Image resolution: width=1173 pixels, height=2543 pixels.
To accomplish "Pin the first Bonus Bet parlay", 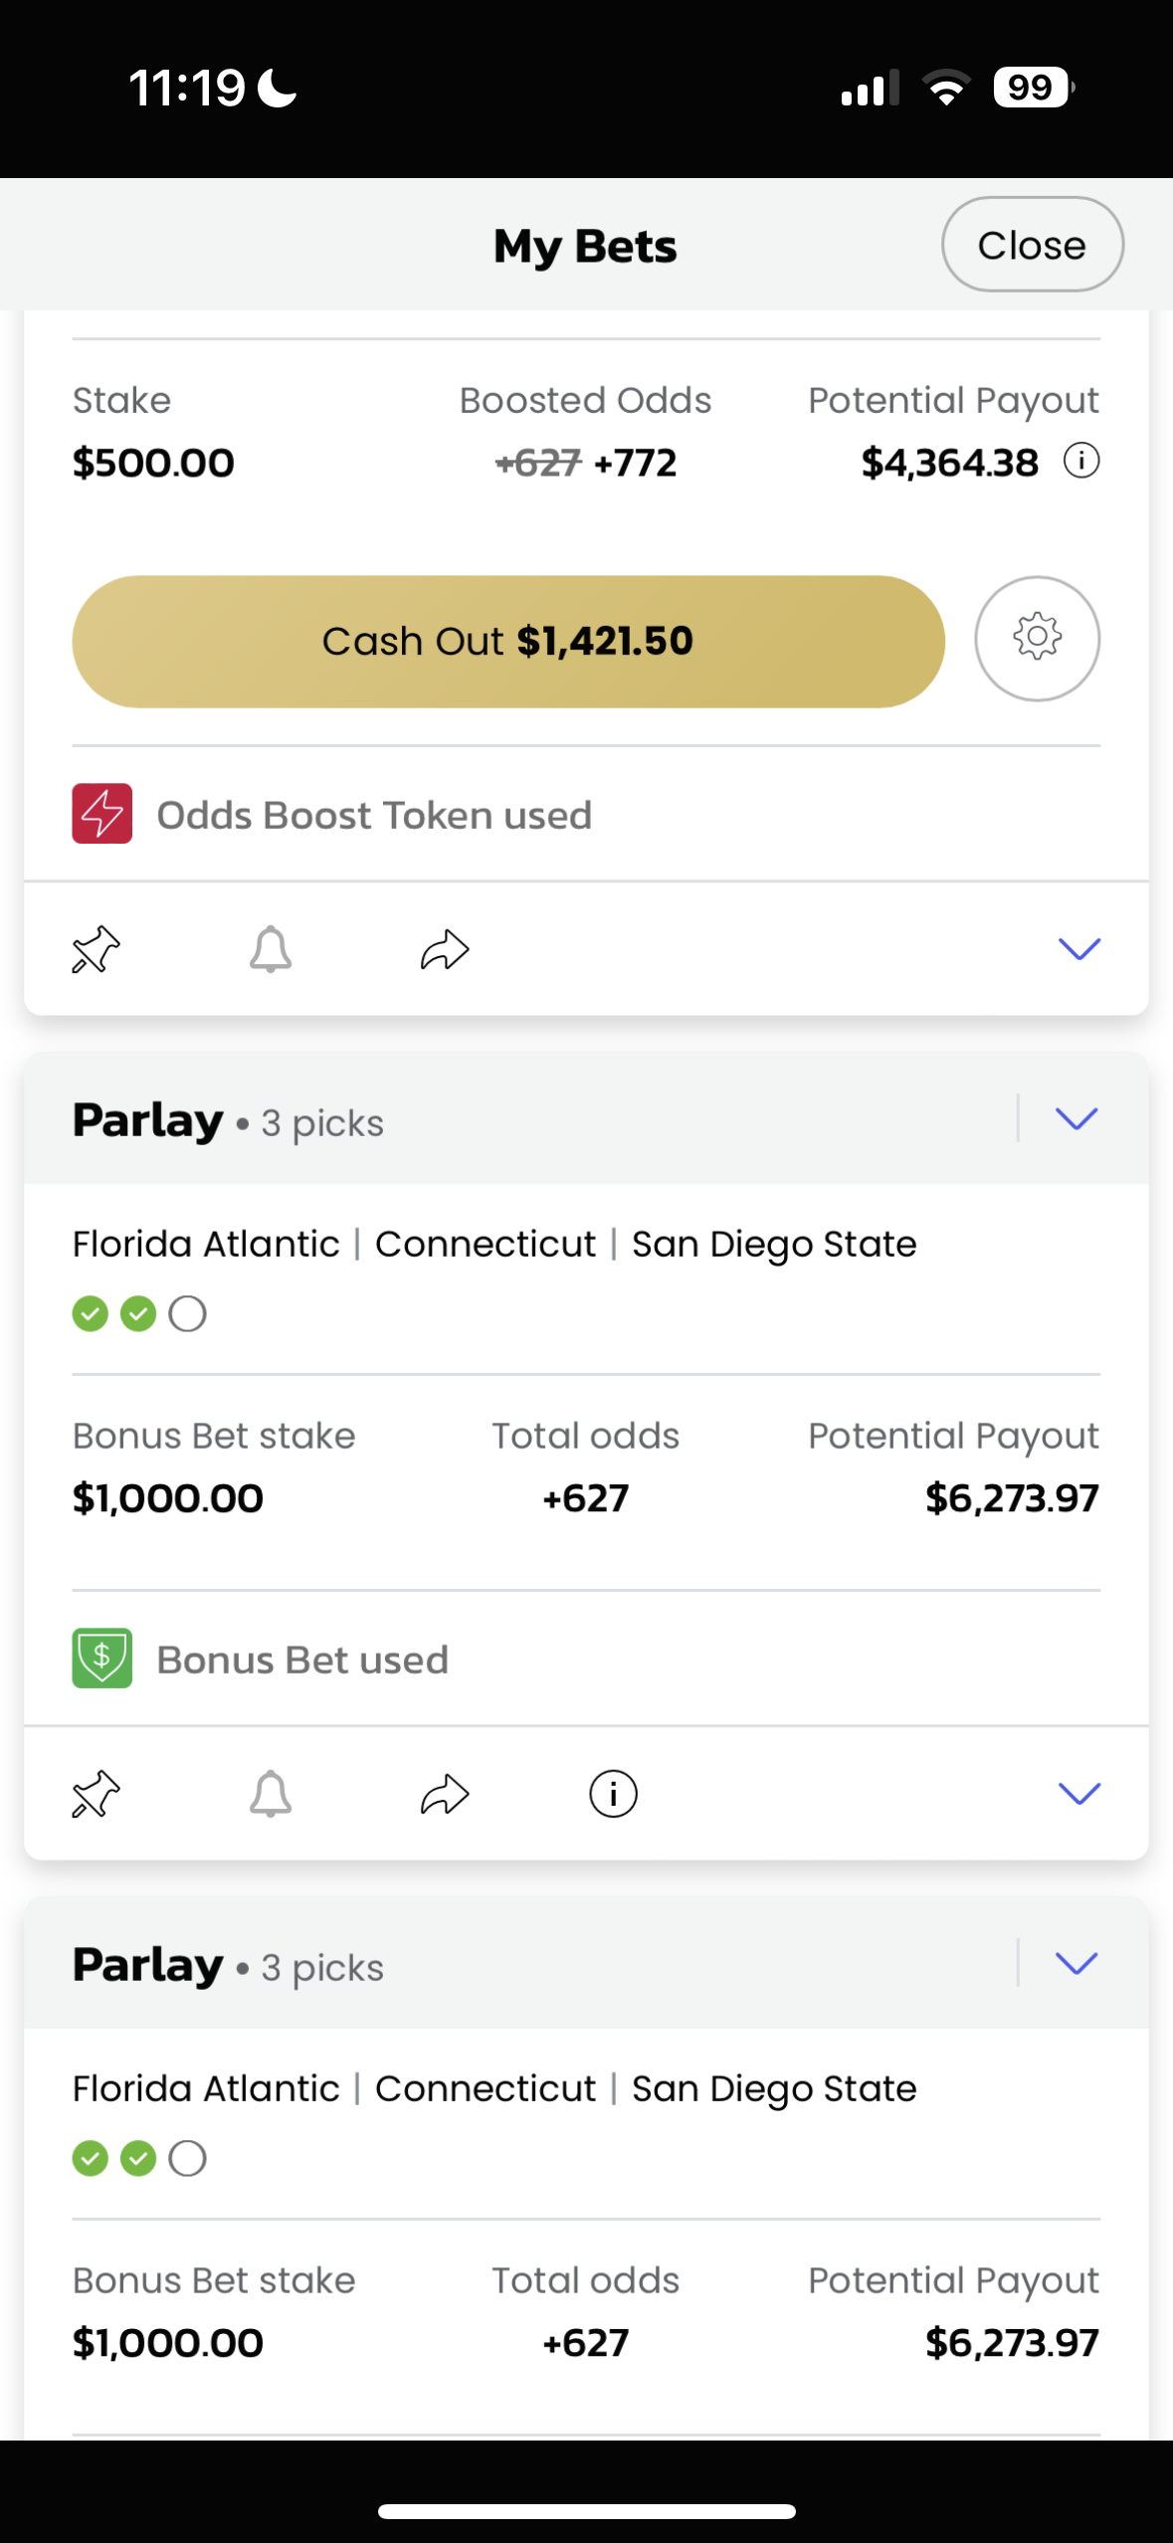I will point(97,1795).
